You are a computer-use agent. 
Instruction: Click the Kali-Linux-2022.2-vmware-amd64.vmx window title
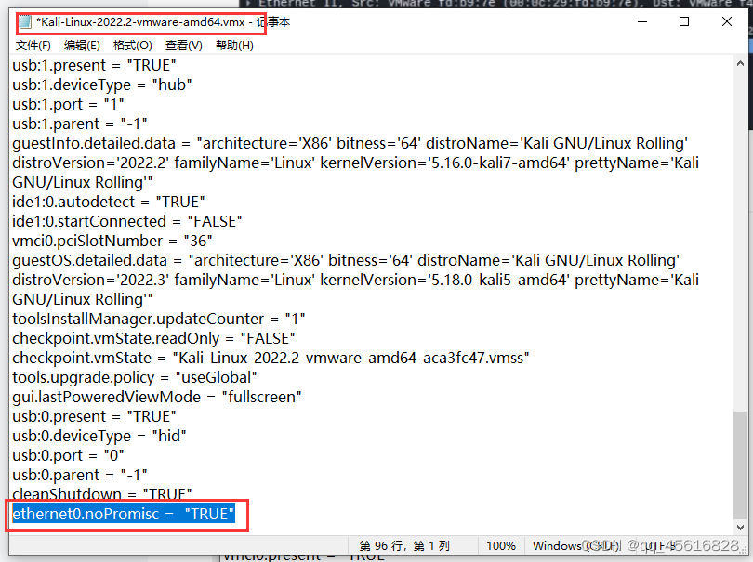[164, 22]
